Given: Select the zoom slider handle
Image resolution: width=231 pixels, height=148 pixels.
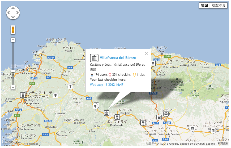Looking at the screenshot, I should pos(13,71).
